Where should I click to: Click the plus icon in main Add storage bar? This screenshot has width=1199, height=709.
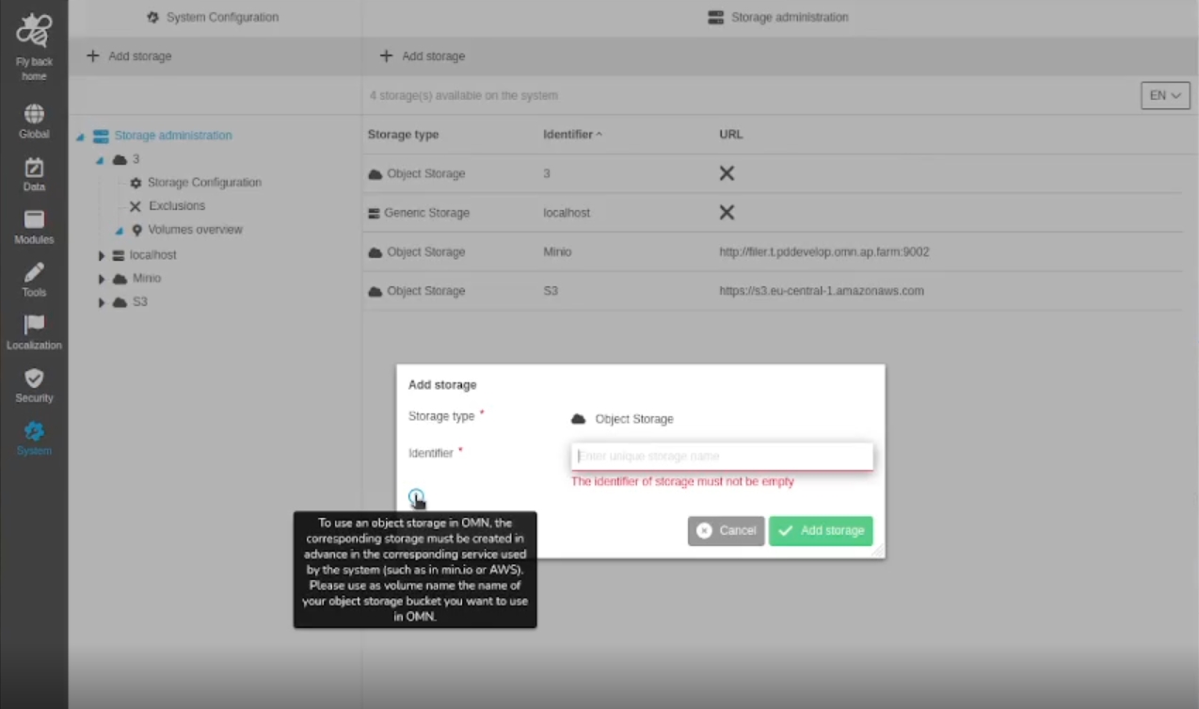point(386,56)
